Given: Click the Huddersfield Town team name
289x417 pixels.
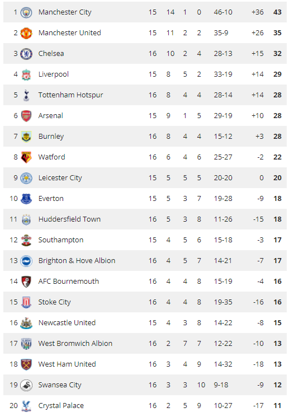Looking at the screenshot, I should [x=69, y=219].
